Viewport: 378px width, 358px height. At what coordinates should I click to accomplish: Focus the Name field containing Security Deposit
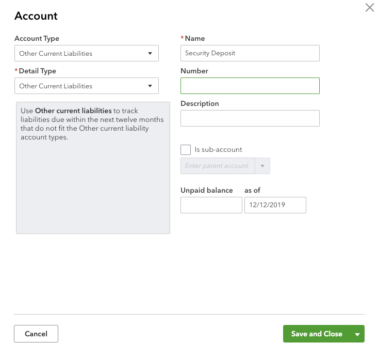click(250, 53)
